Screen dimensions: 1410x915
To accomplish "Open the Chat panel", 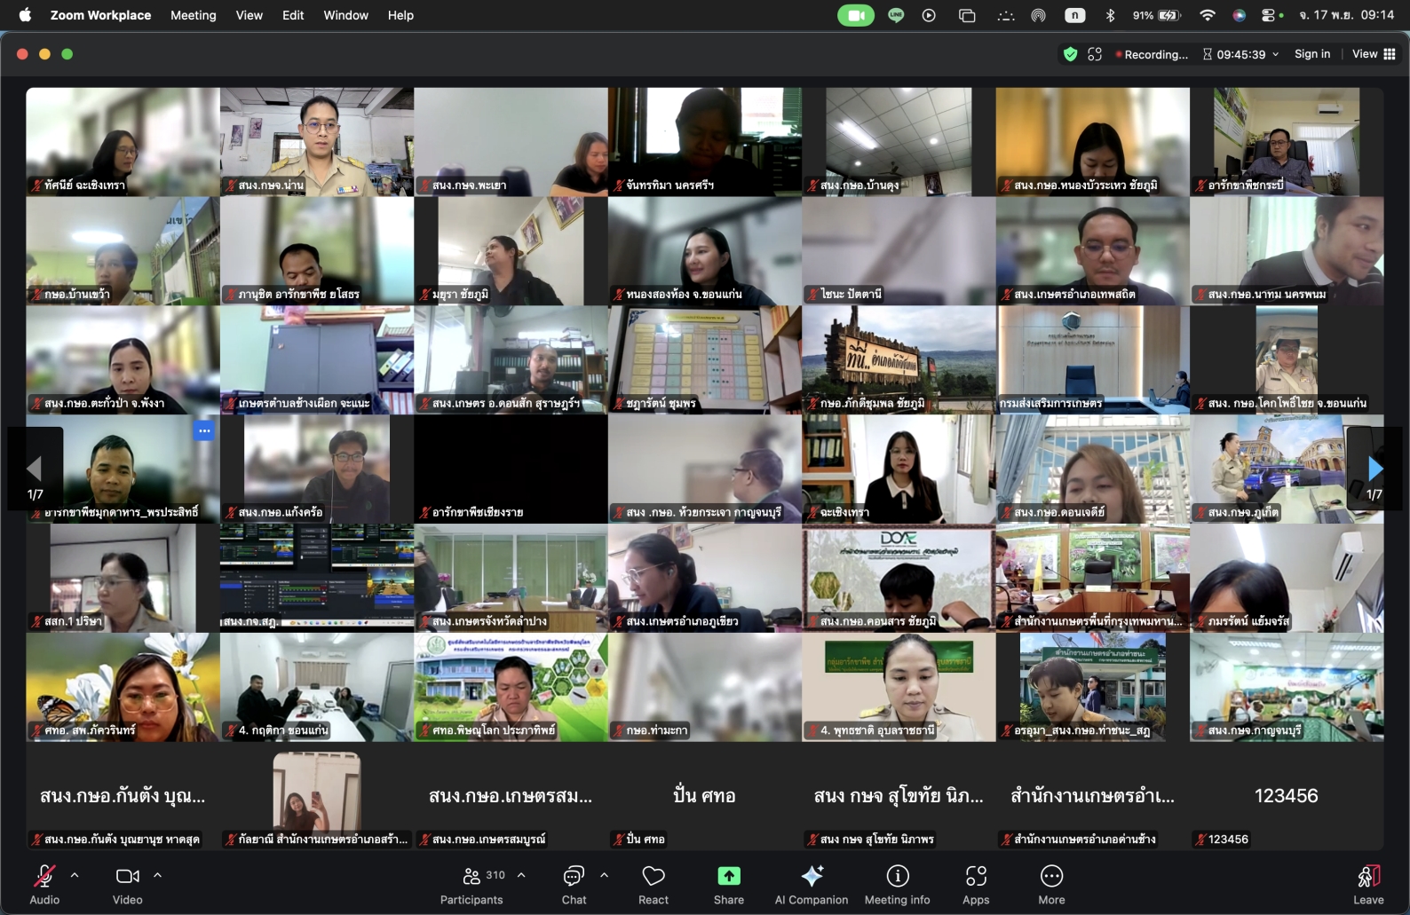I will coord(574,885).
